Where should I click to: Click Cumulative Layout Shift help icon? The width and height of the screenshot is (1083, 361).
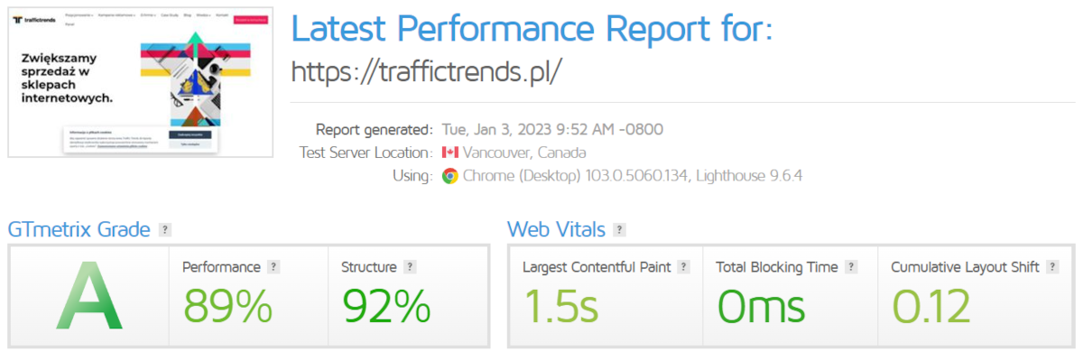tap(1052, 267)
